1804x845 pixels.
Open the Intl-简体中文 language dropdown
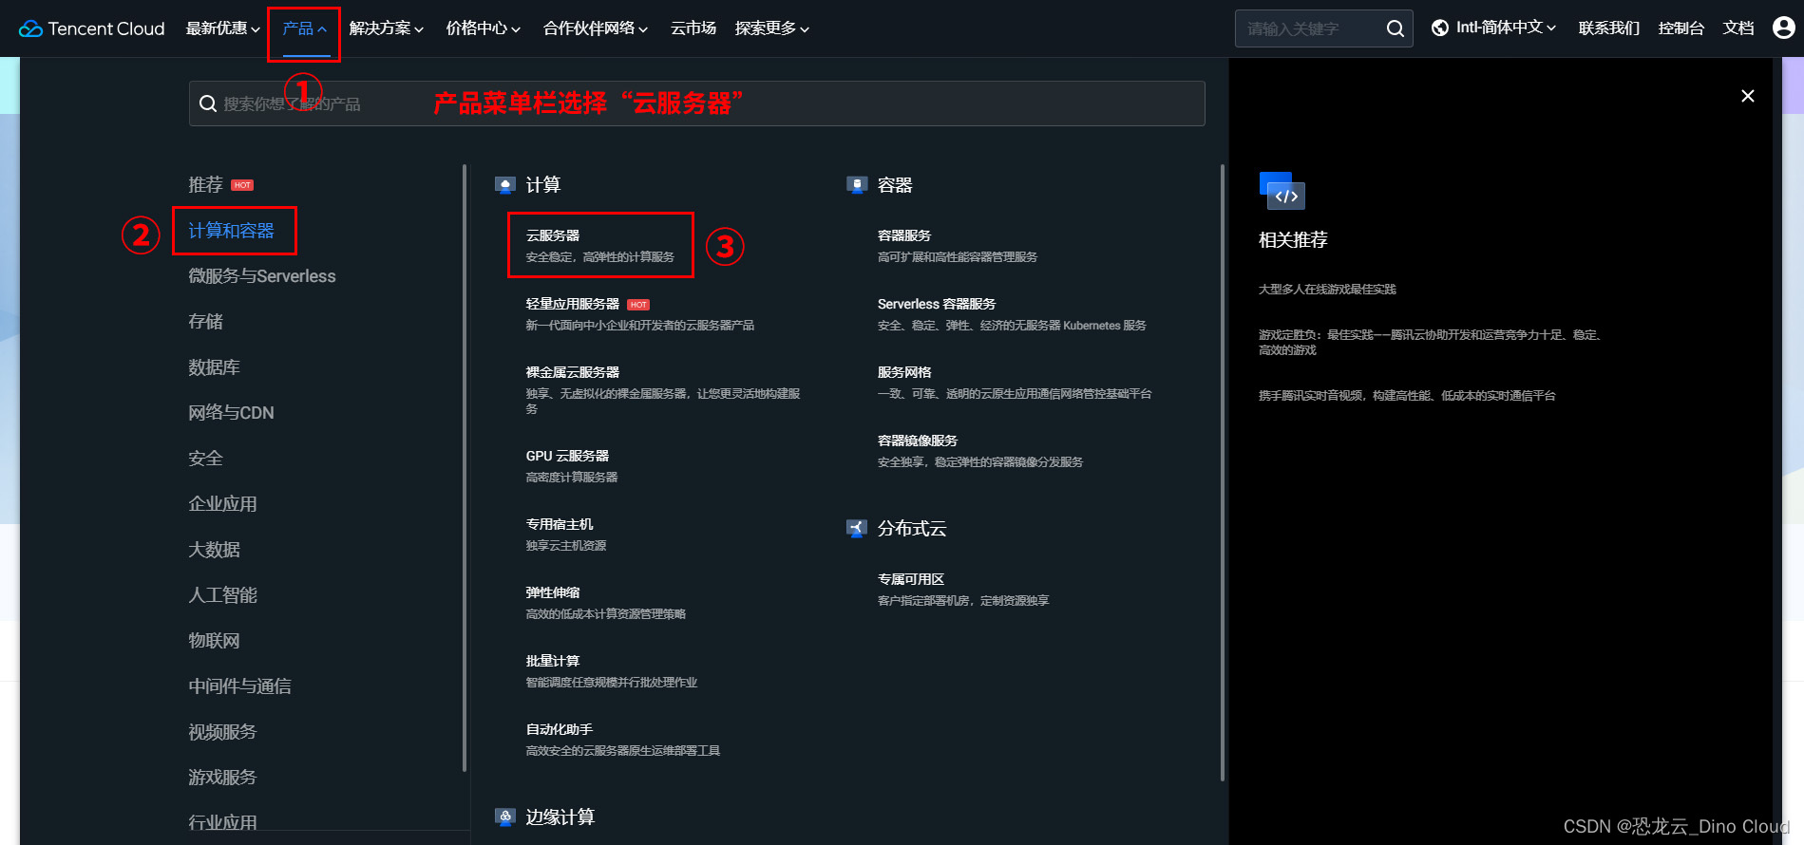[x=1506, y=28]
